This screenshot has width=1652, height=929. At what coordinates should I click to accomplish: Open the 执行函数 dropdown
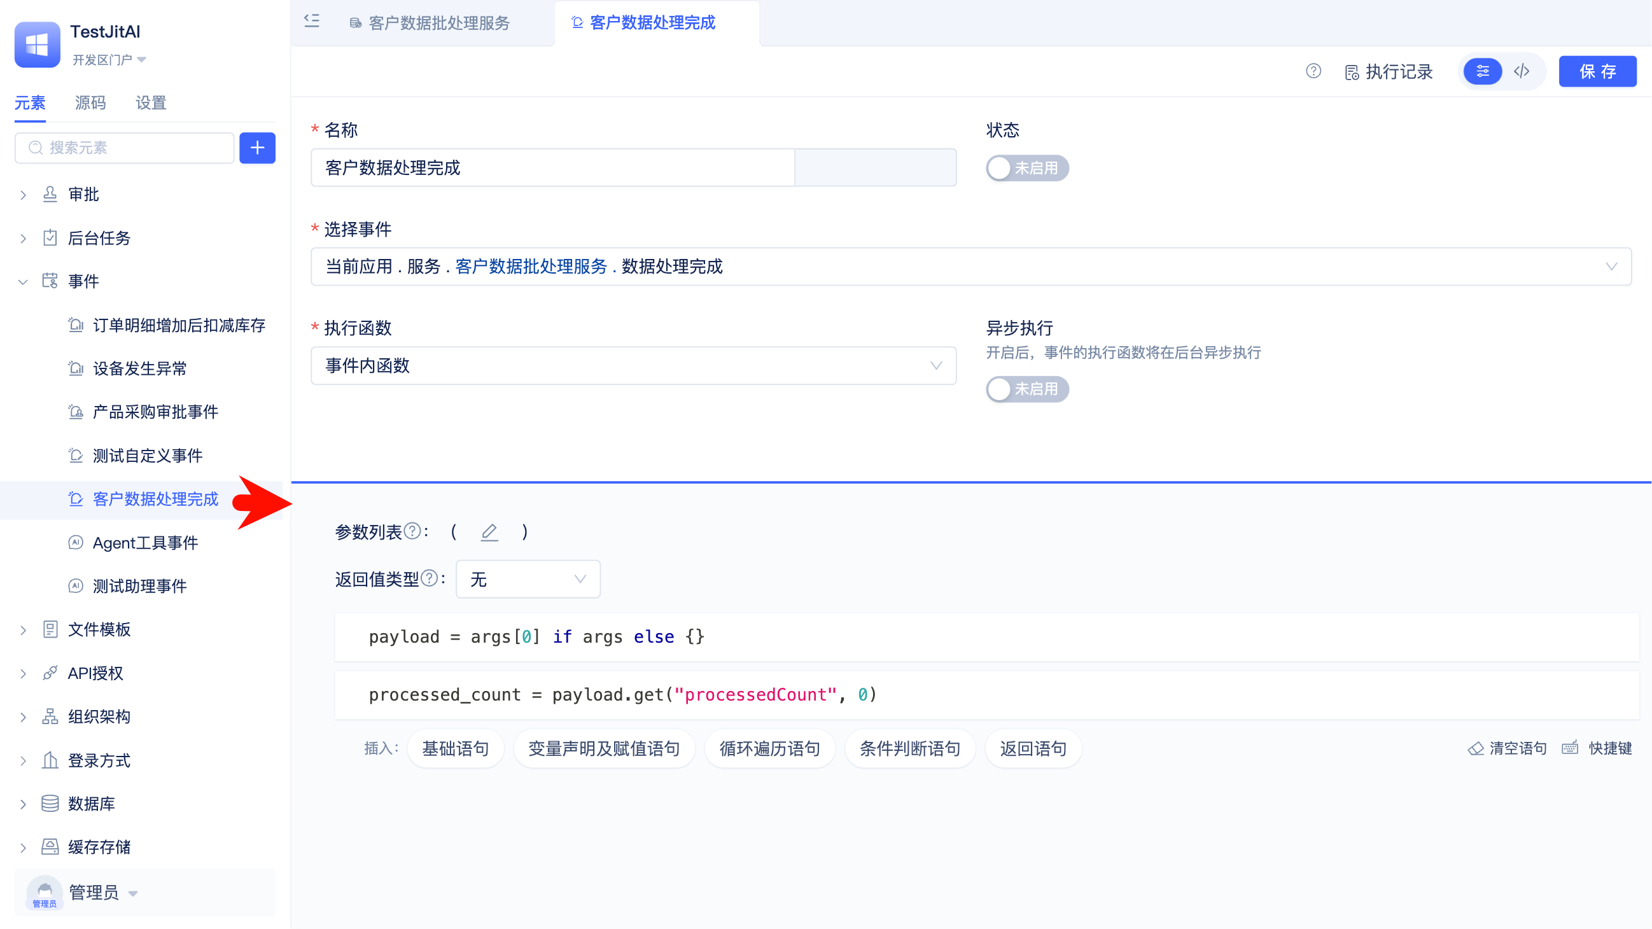pos(634,366)
